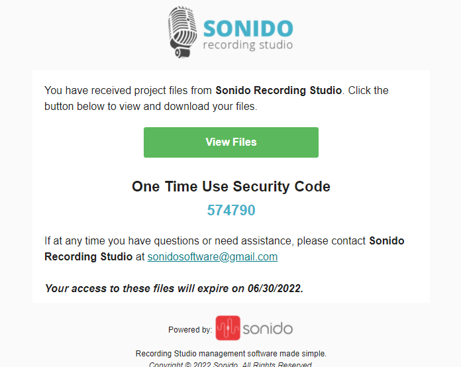Screen dimensions: 461x367
Task: Click the bold Sonido Recording Studio name in first paragraph
Action: click(278, 90)
